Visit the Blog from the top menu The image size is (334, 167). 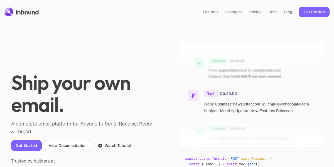click(x=288, y=12)
